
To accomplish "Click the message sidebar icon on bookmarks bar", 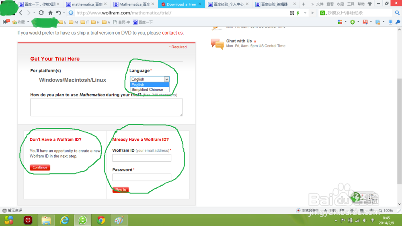I will tap(6, 22).
